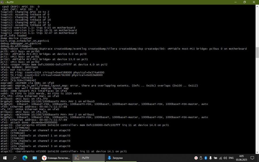Open the Bluetooth tray icon

[x=206, y=158]
